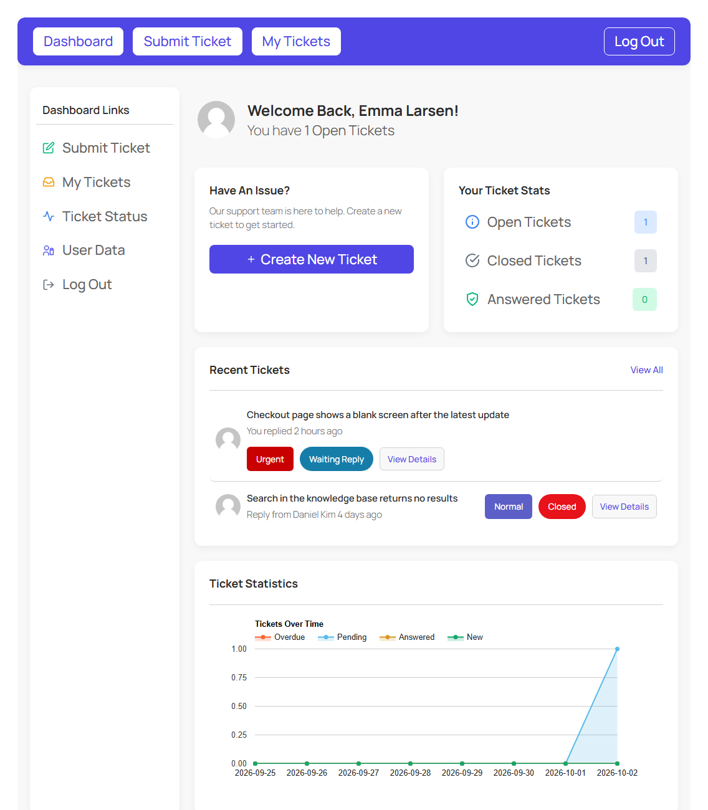
Task: Click the Open Tickets info circle icon
Action: [472, 222]
